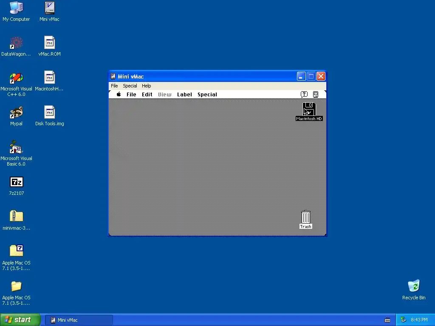Viewport: 435px width, 326px height.
Task: Open Help menu of Mini vMac
Action: click(147, 86)
